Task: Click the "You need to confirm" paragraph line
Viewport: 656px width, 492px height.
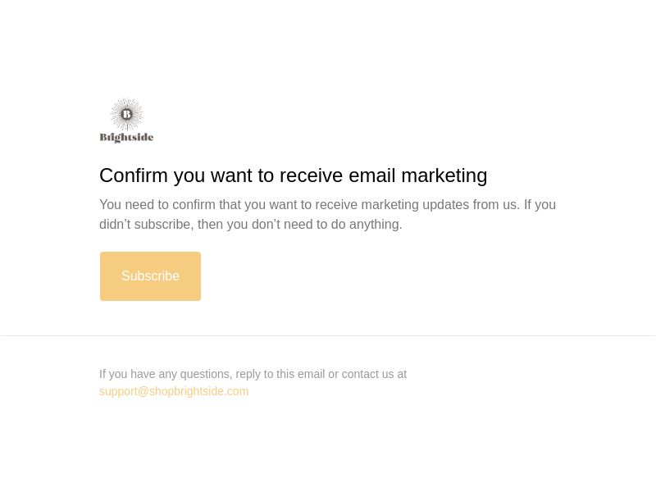Action: [327, 204]
